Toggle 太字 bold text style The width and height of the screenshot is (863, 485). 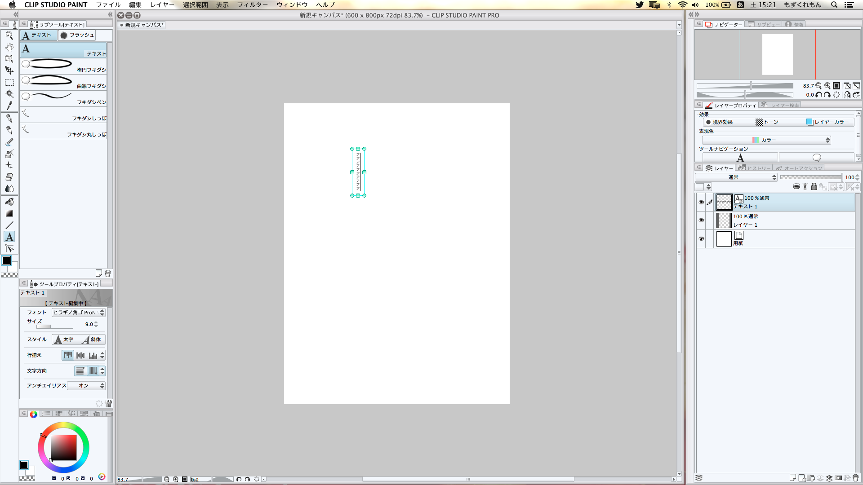[64, 340]
